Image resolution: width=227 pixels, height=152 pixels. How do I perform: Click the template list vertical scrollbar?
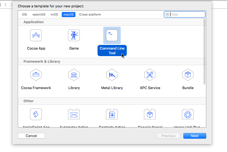pyautogui.click(x=204, y=51)
